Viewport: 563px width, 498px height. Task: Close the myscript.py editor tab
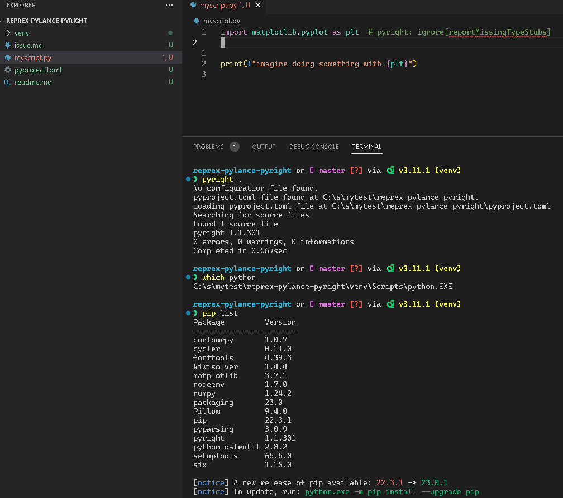258,5
